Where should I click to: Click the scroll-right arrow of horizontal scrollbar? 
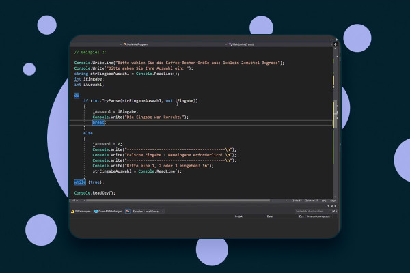(286, 201)
